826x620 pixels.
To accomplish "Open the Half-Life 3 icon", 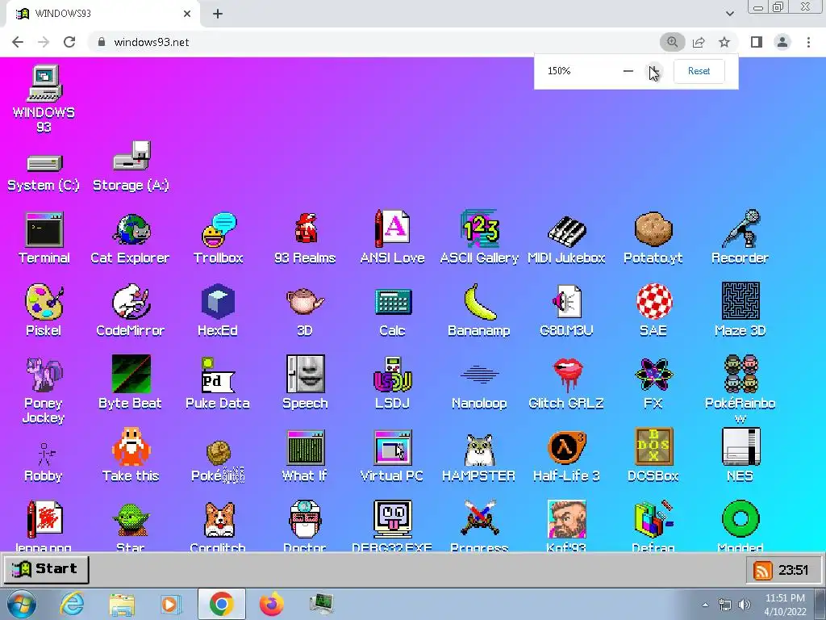I will [x=567, y=447].
